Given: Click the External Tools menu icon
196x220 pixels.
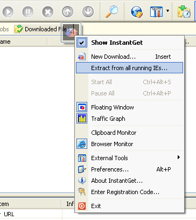Looking at the screenshot, I should 82,158.
